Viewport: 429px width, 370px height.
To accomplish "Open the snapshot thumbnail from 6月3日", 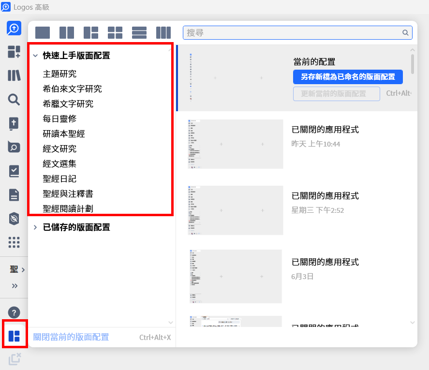I will click(x=235, y=276).
